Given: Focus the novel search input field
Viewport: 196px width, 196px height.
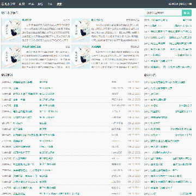Looking at the screenshot, I should (163, 13).
